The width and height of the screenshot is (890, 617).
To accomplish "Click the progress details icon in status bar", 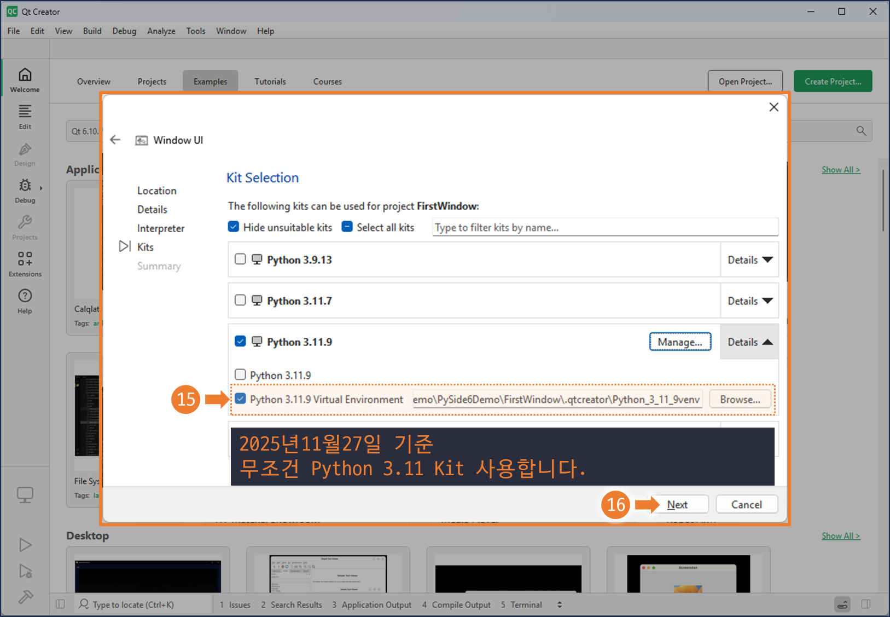I will click(842, 604).
